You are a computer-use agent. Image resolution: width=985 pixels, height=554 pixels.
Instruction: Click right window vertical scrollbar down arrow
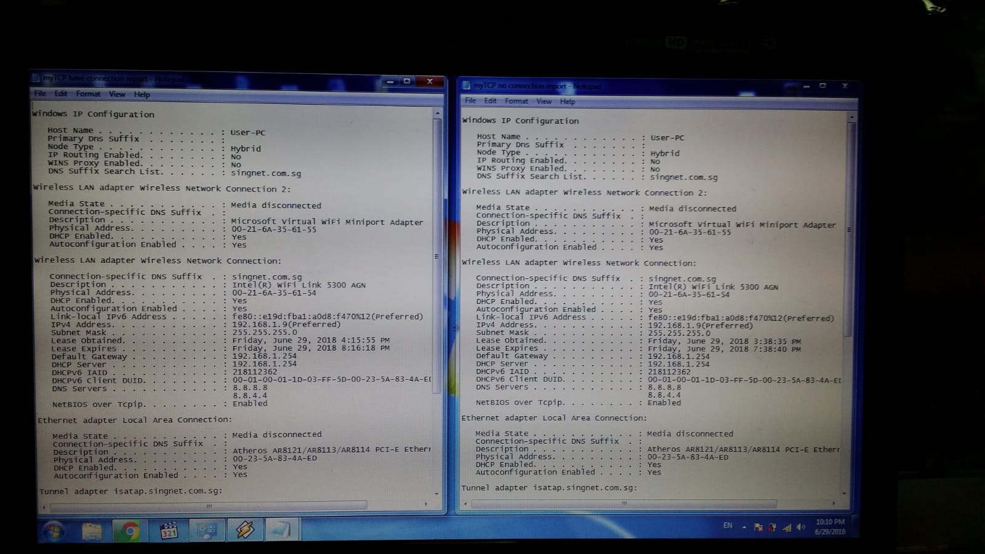844,493
